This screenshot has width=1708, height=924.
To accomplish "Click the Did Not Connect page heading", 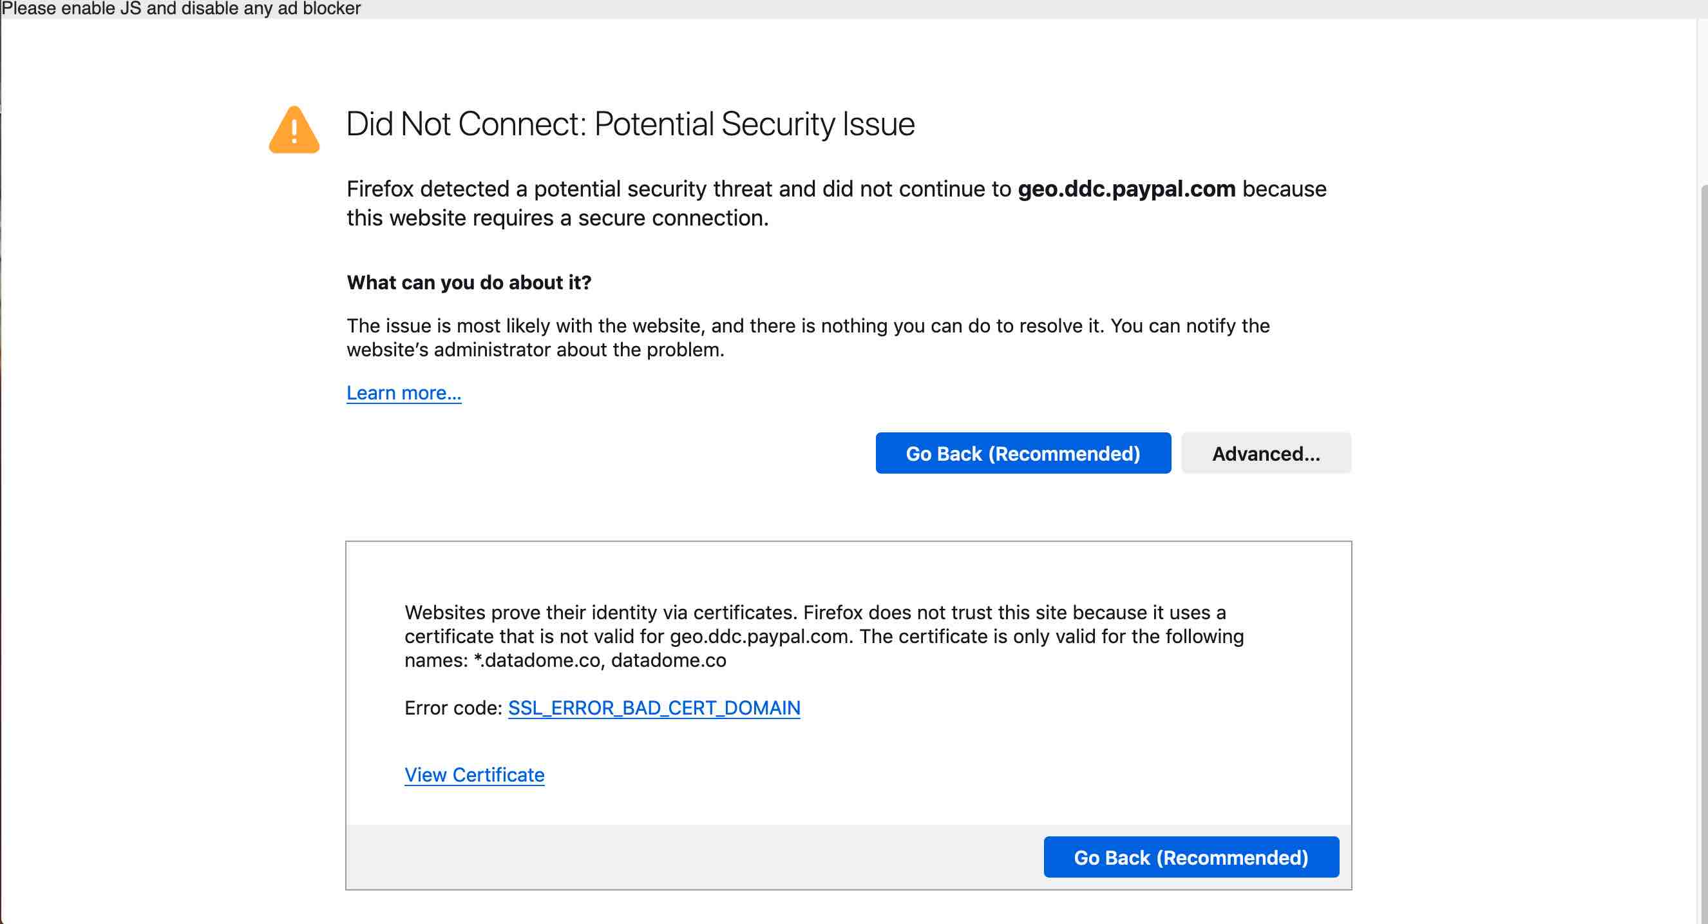I will point(630,124).
